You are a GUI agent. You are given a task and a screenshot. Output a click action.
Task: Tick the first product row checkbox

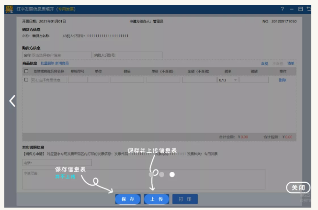(x=26, y=80)
